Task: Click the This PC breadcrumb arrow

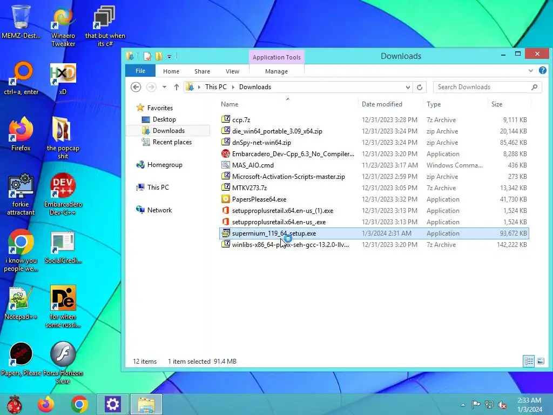Action: pos(233,87)
